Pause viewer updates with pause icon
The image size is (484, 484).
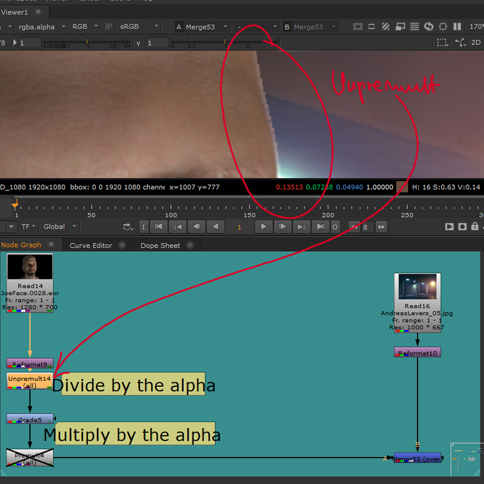point(457,26)
